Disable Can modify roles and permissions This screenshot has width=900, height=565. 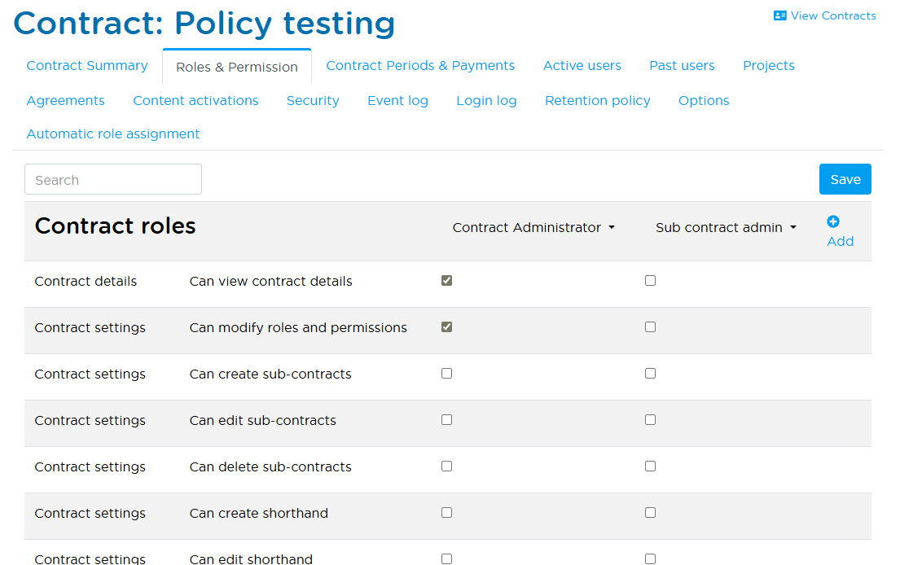[446, 326]
